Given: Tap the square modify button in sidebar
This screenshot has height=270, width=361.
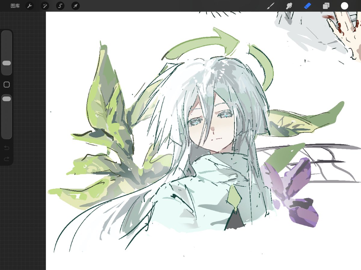Looking at the screenshot, I should 7,85.
